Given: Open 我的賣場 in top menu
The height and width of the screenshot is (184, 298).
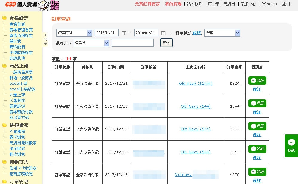Looking at the screenshot, I should [173, 4].
